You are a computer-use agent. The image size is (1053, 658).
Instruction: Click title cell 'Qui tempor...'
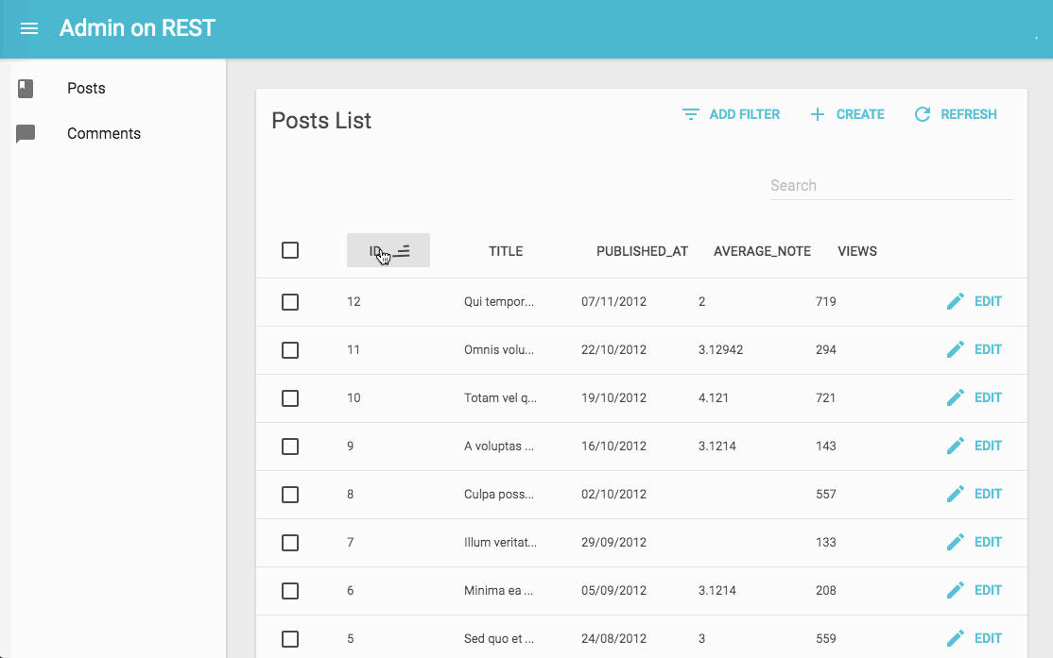click(x=499, y=302)
